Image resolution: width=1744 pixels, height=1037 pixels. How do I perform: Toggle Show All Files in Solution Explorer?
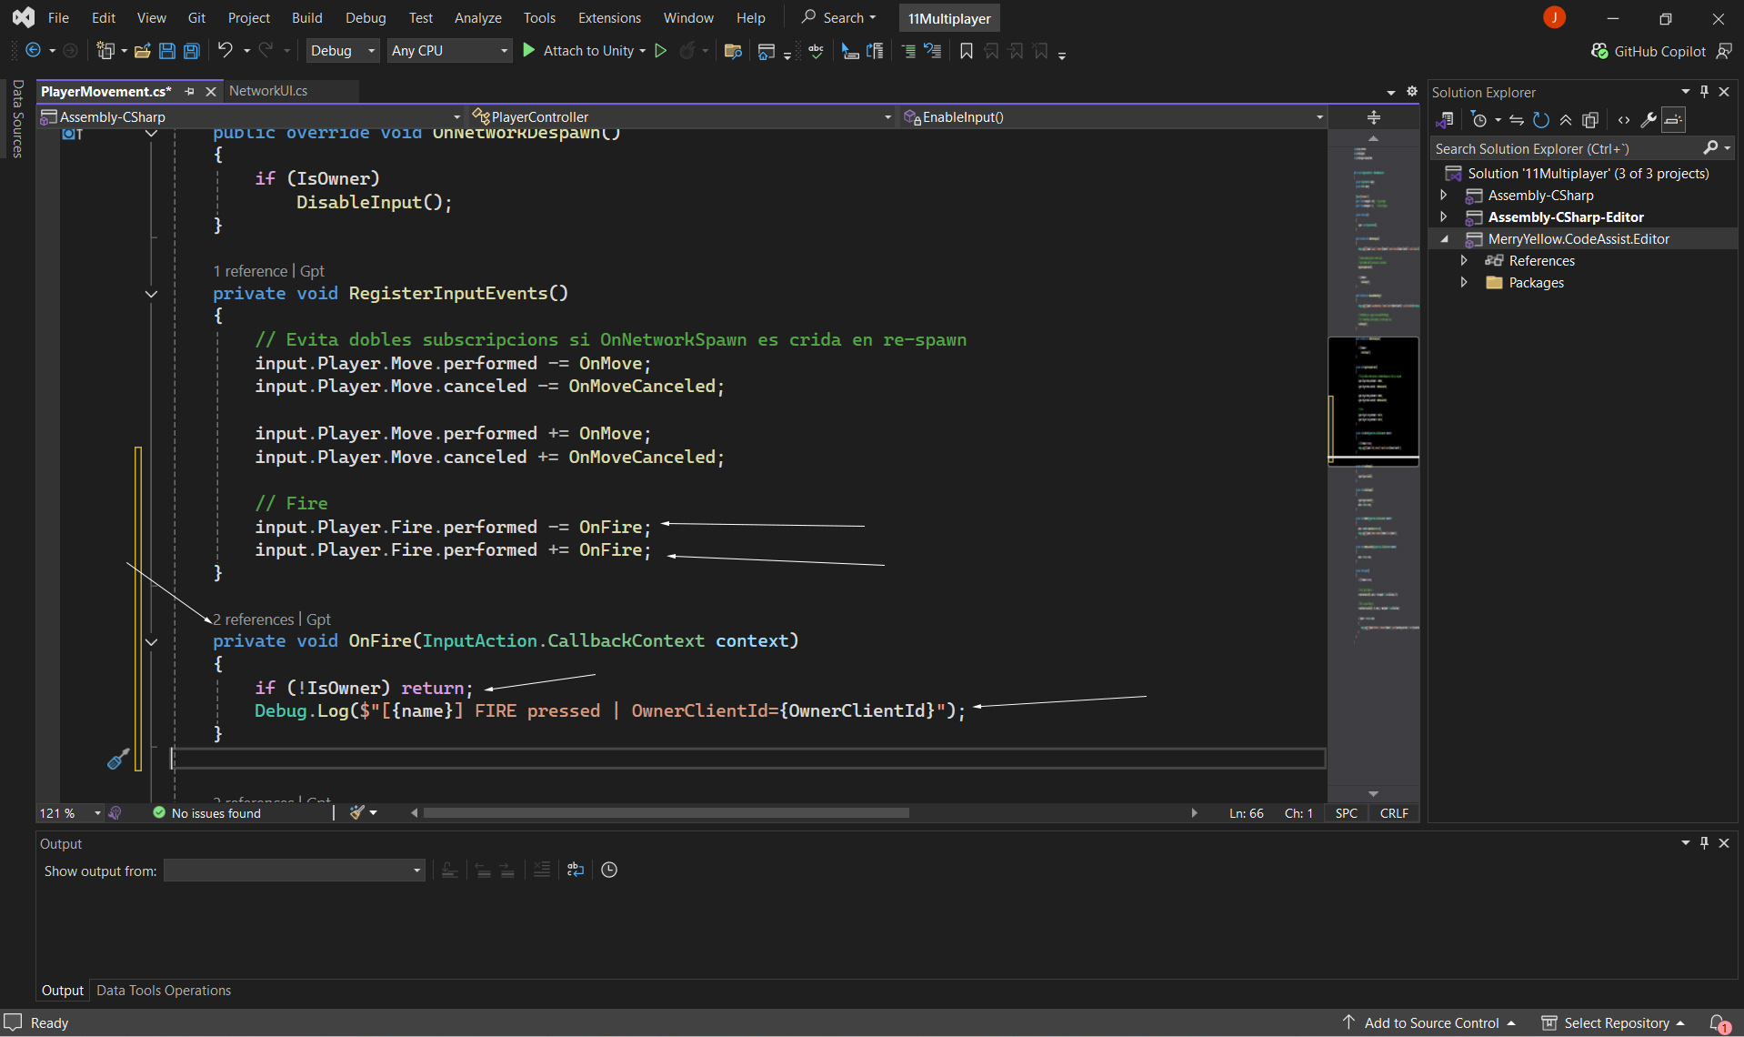coord(1590,120)
